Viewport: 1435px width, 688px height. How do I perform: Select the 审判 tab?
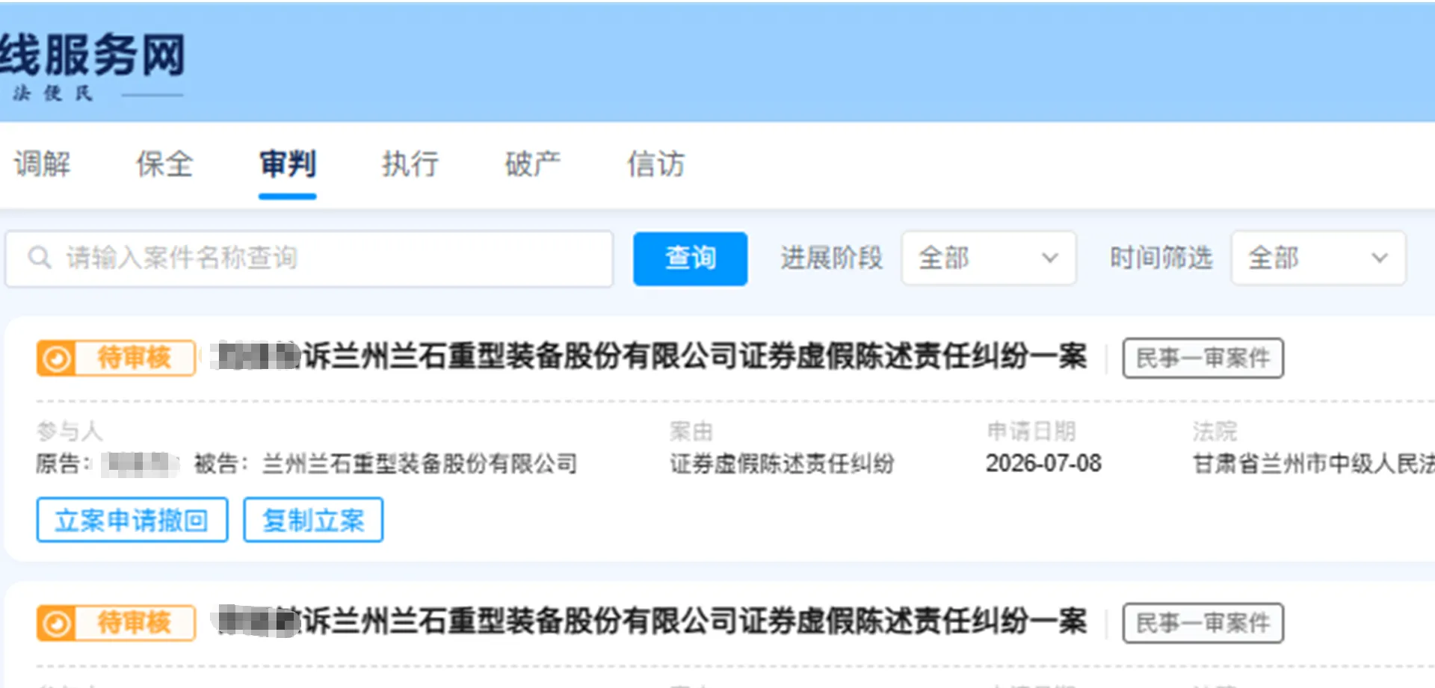288,164
